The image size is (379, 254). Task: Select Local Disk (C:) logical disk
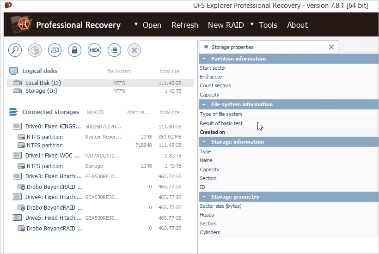[100, 83]
